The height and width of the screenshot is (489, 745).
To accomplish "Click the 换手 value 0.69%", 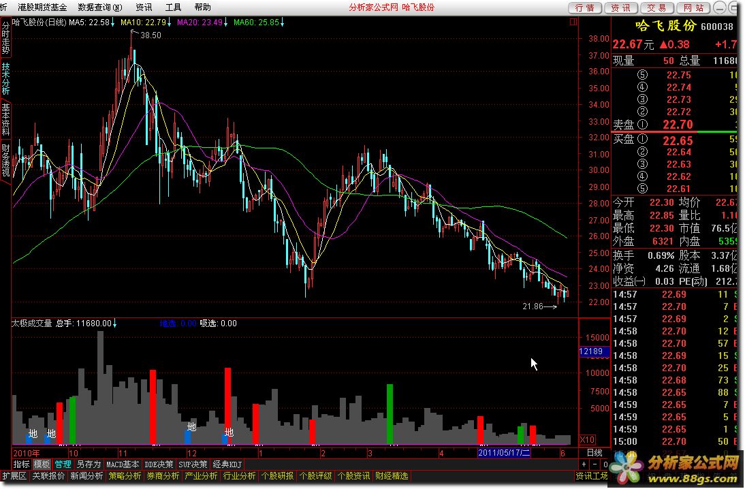I will (x=661, y=255).
